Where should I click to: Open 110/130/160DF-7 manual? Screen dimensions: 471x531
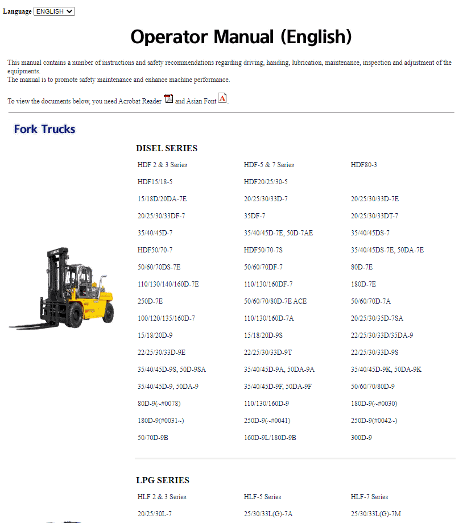pyautogui.click(x=268, y=284)
